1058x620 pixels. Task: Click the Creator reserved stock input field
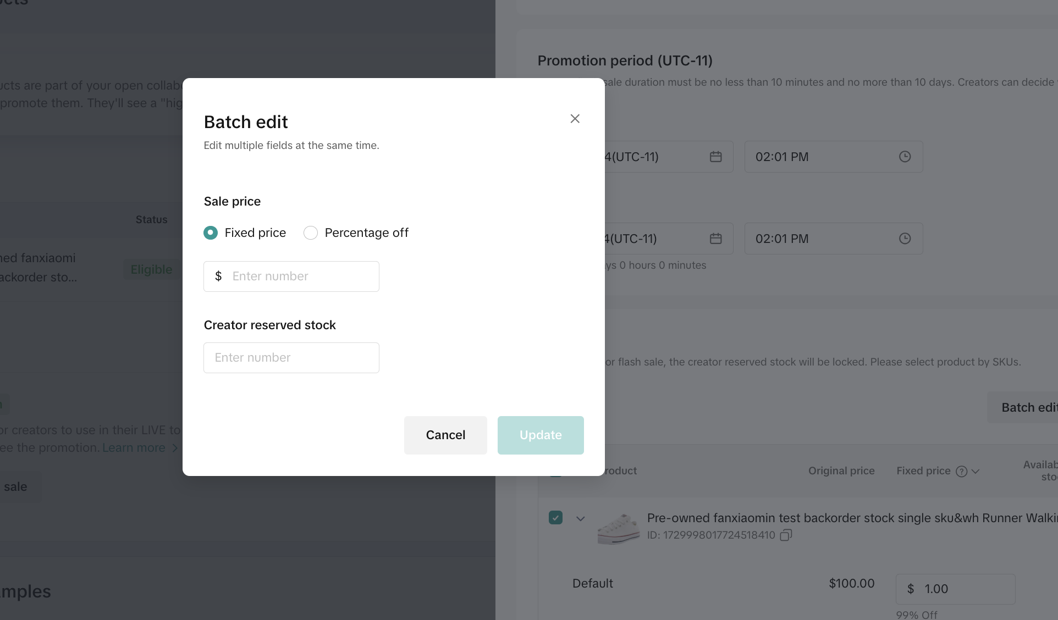(291, 358)
